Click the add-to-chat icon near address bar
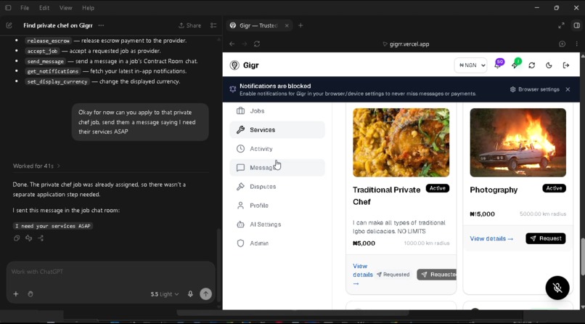Viewport: 585px width, 324px height. click(562, 44)
